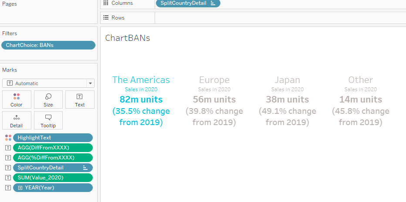
Task: Select the HighlightText pill
Action: pos(52,138)
